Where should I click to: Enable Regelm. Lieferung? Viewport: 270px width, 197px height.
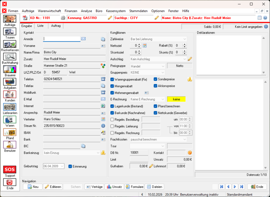point(112,126)
